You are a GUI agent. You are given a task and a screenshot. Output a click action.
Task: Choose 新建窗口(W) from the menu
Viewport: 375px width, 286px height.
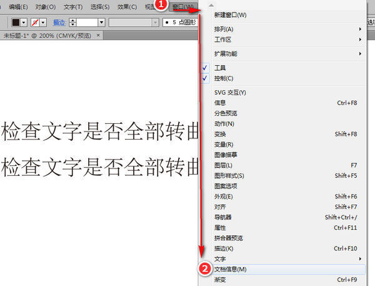pos(230,15)
